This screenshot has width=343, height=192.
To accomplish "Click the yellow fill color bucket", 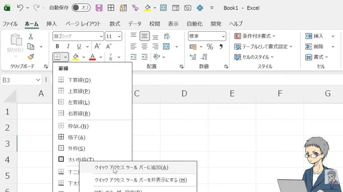I will pyautogui.click(x=75, y=57).
